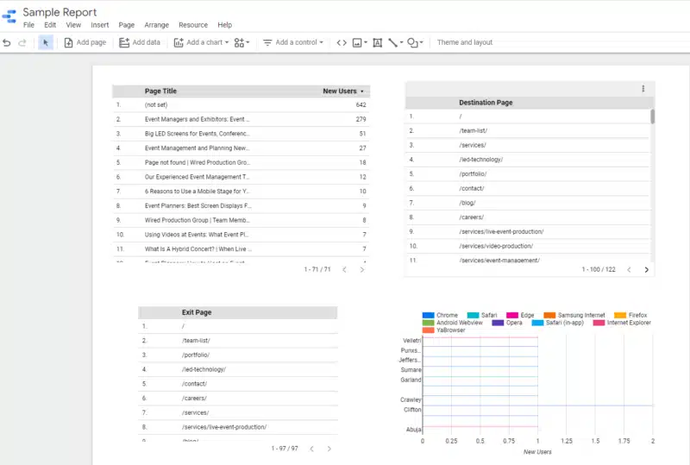Screen dimensions: 690x465
Task: Open the Resource menu
Action: tap(193, 25)
